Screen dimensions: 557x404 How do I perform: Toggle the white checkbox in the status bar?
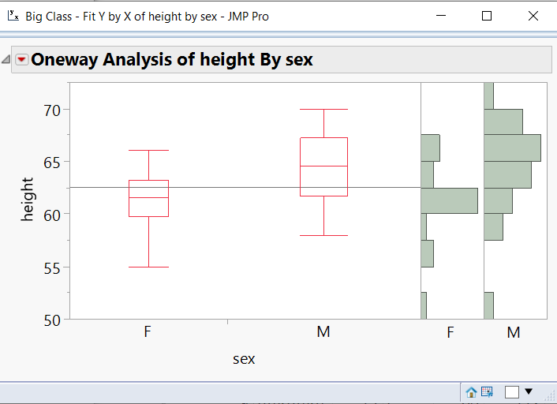point(511,392)
